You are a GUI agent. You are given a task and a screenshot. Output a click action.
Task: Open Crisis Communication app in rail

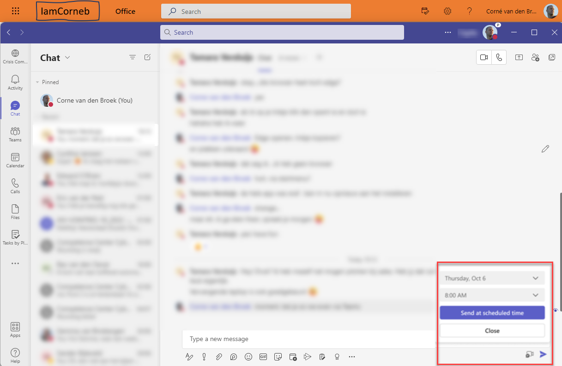pyautogui.click(x=15, y=56)
